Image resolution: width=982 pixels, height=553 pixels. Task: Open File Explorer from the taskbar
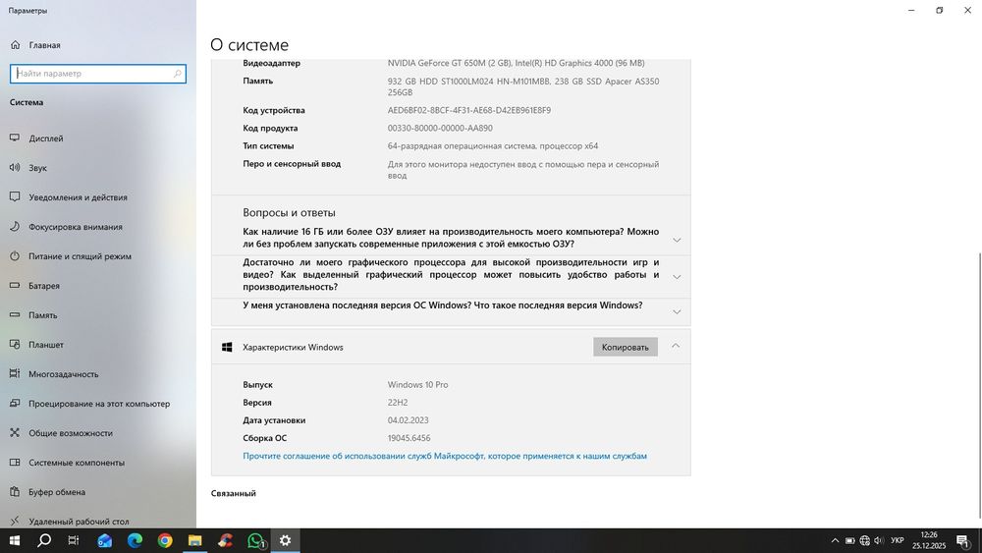[194, 540]
